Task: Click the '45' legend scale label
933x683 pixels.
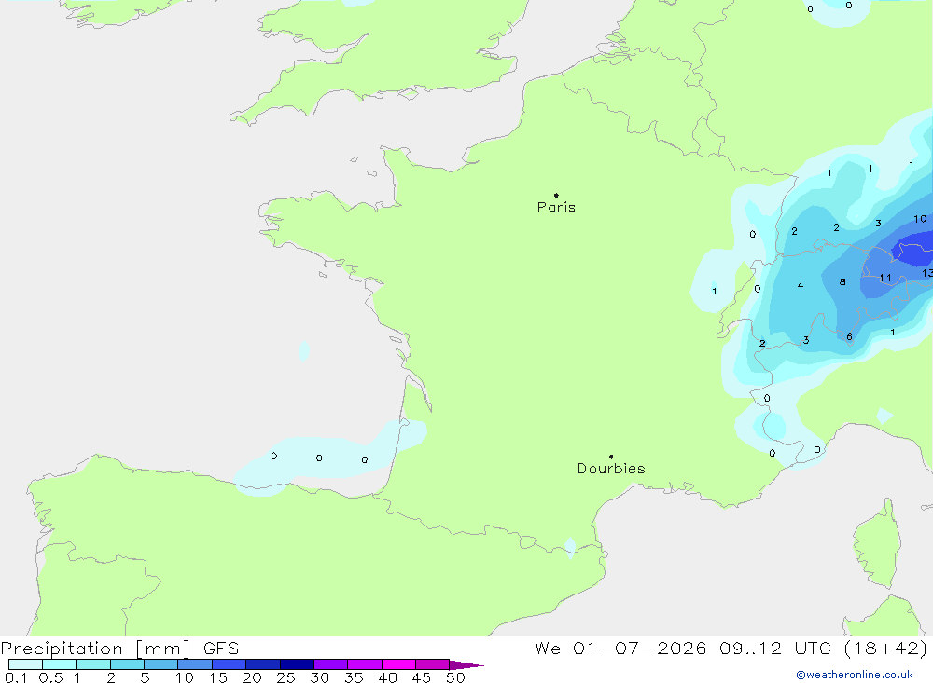Action: coord(422,677)
